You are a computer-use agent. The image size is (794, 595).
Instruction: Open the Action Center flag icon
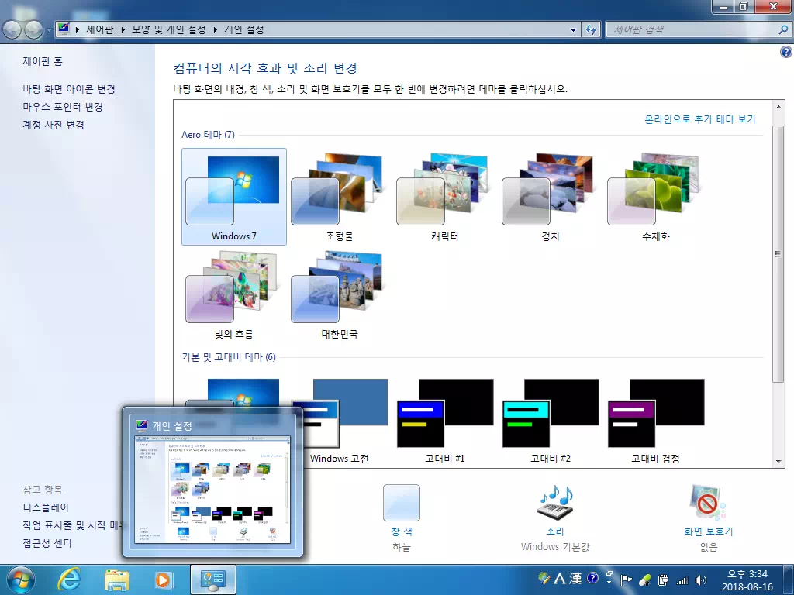coord(627,580)
